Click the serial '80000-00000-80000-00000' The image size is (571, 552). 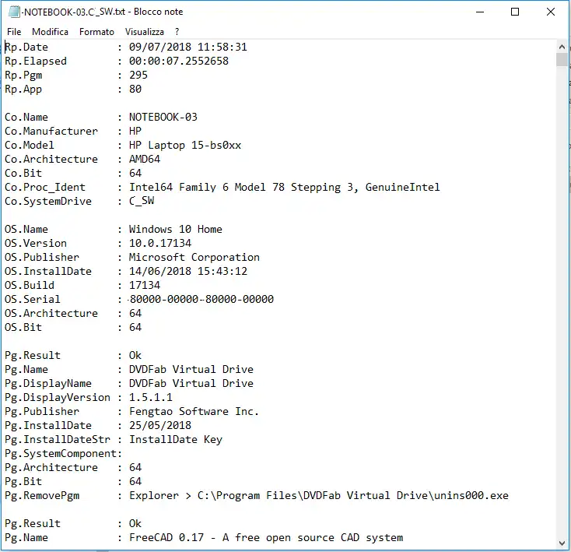(201, 299)
